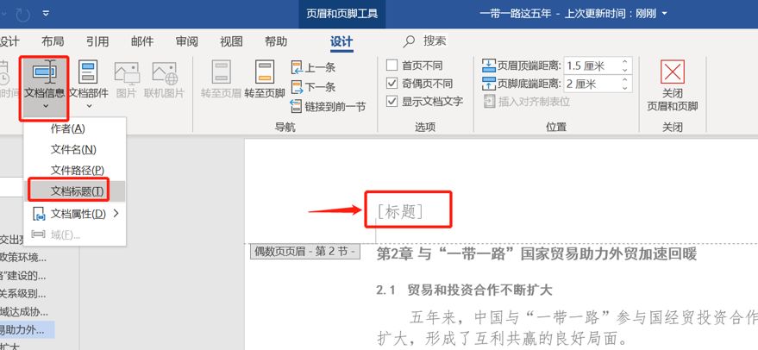Click the 联机图片 (Online Pictures) icon
This screenshot has height=350, width=758.
click(165, 72)
